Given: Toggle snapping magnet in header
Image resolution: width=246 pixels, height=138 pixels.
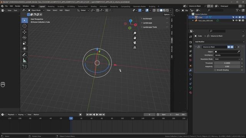Looking at the screenshot, I should pyautogui.click(x=98, y=10).
